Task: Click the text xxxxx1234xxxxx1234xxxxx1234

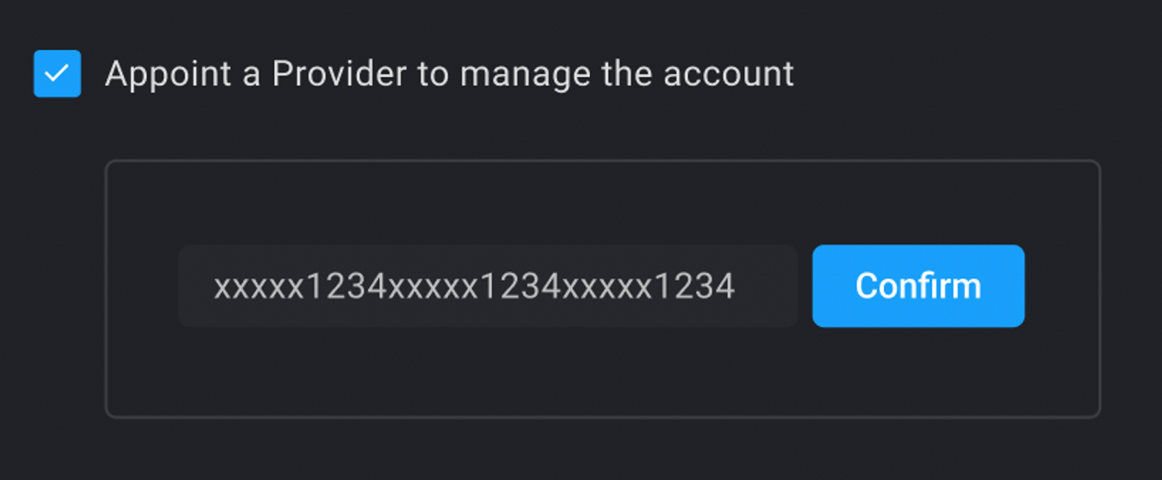Action: (x=474, y=286)
